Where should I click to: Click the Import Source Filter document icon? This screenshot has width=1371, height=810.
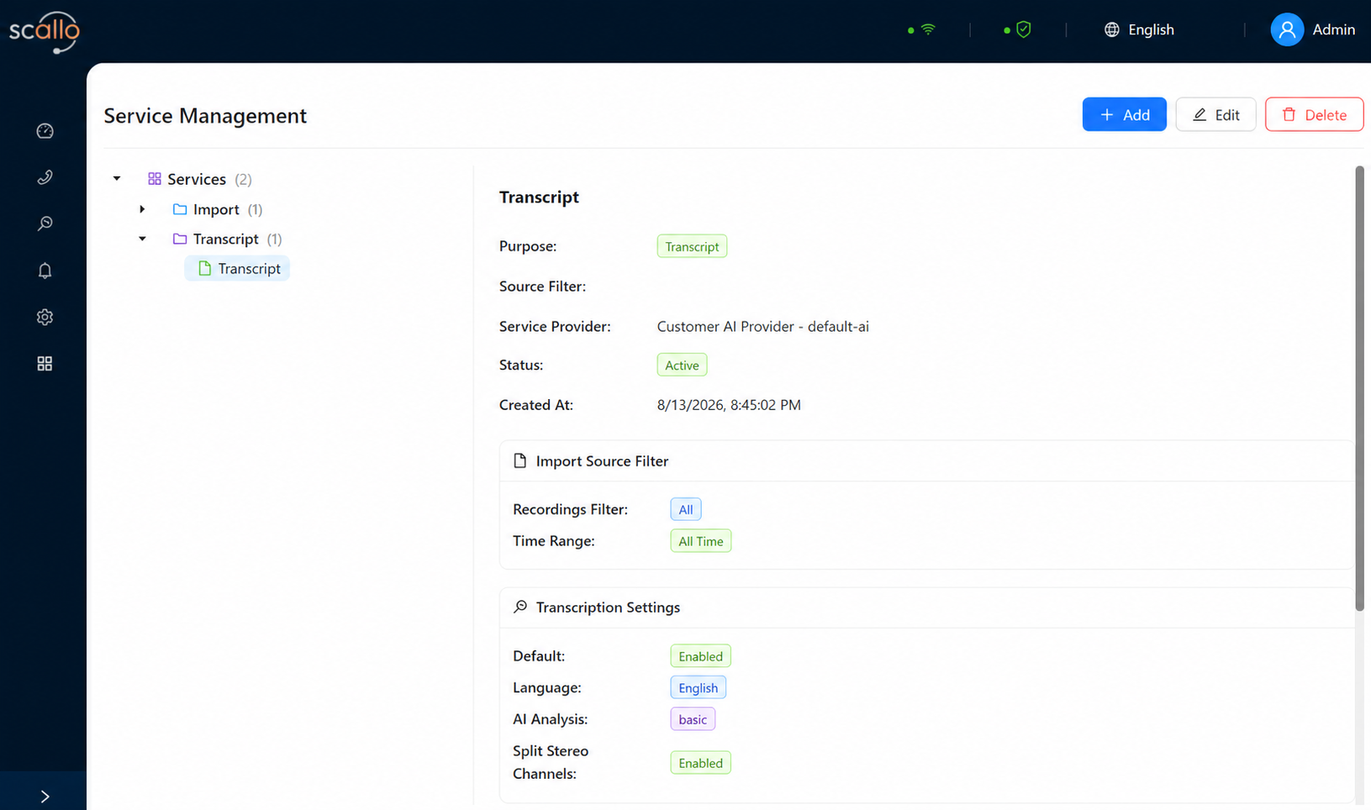[x=520, y=460]
